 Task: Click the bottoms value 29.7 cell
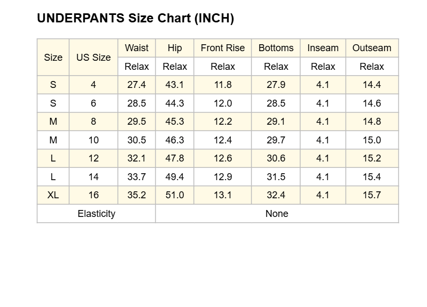pyautogui.click(x=276, y=140)
